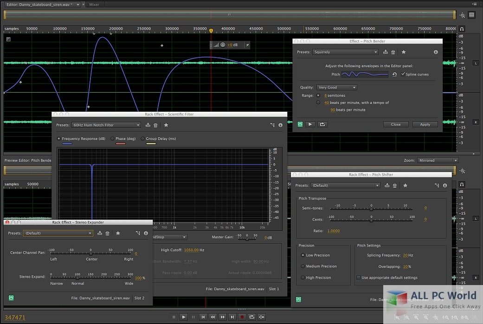
Task: Click the yellow playhead marker on ruler
Action: coord(211,31)
